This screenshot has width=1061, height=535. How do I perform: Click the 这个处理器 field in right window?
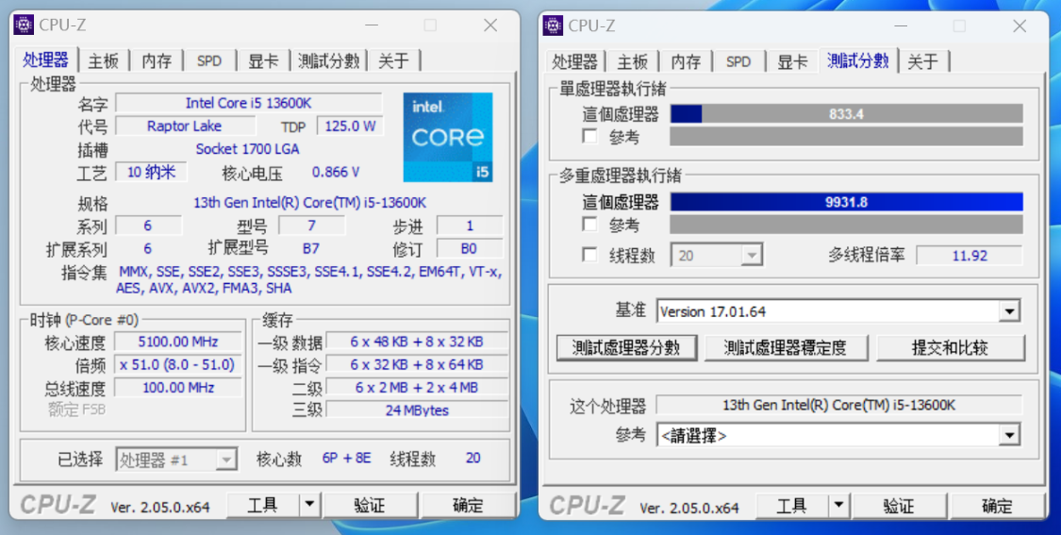839,405
